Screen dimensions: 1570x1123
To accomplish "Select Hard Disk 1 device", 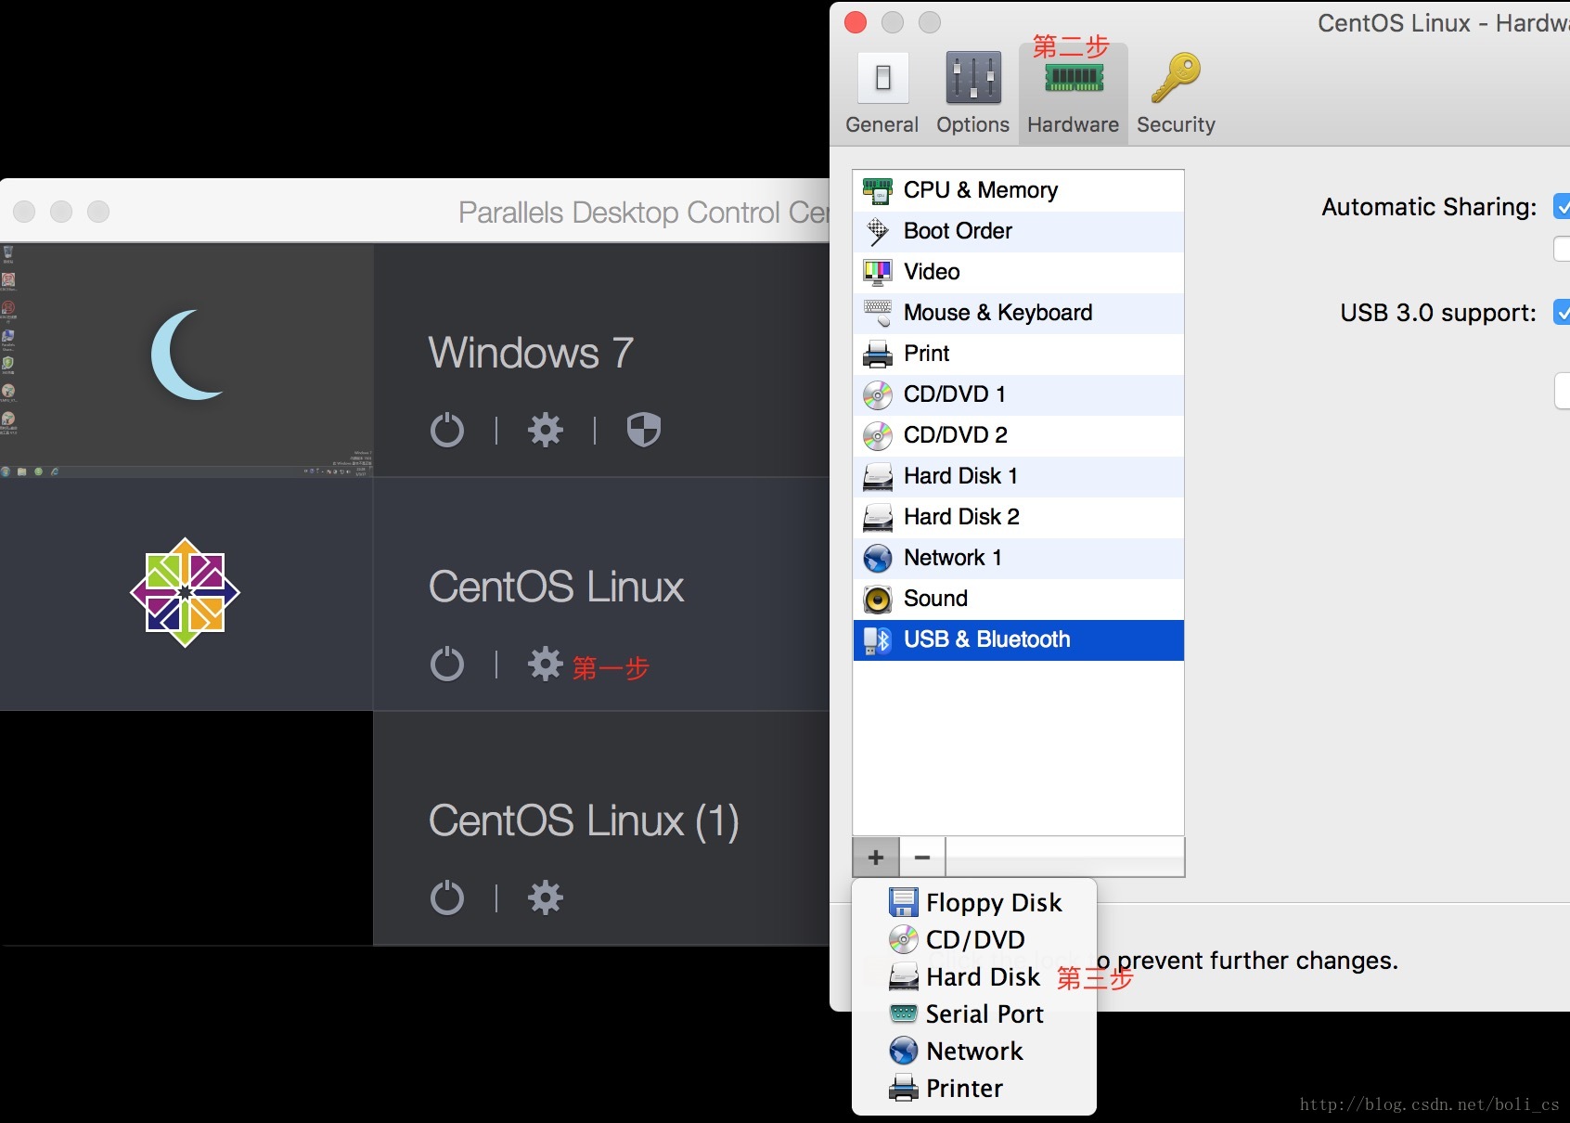I will coord(1018,476).
